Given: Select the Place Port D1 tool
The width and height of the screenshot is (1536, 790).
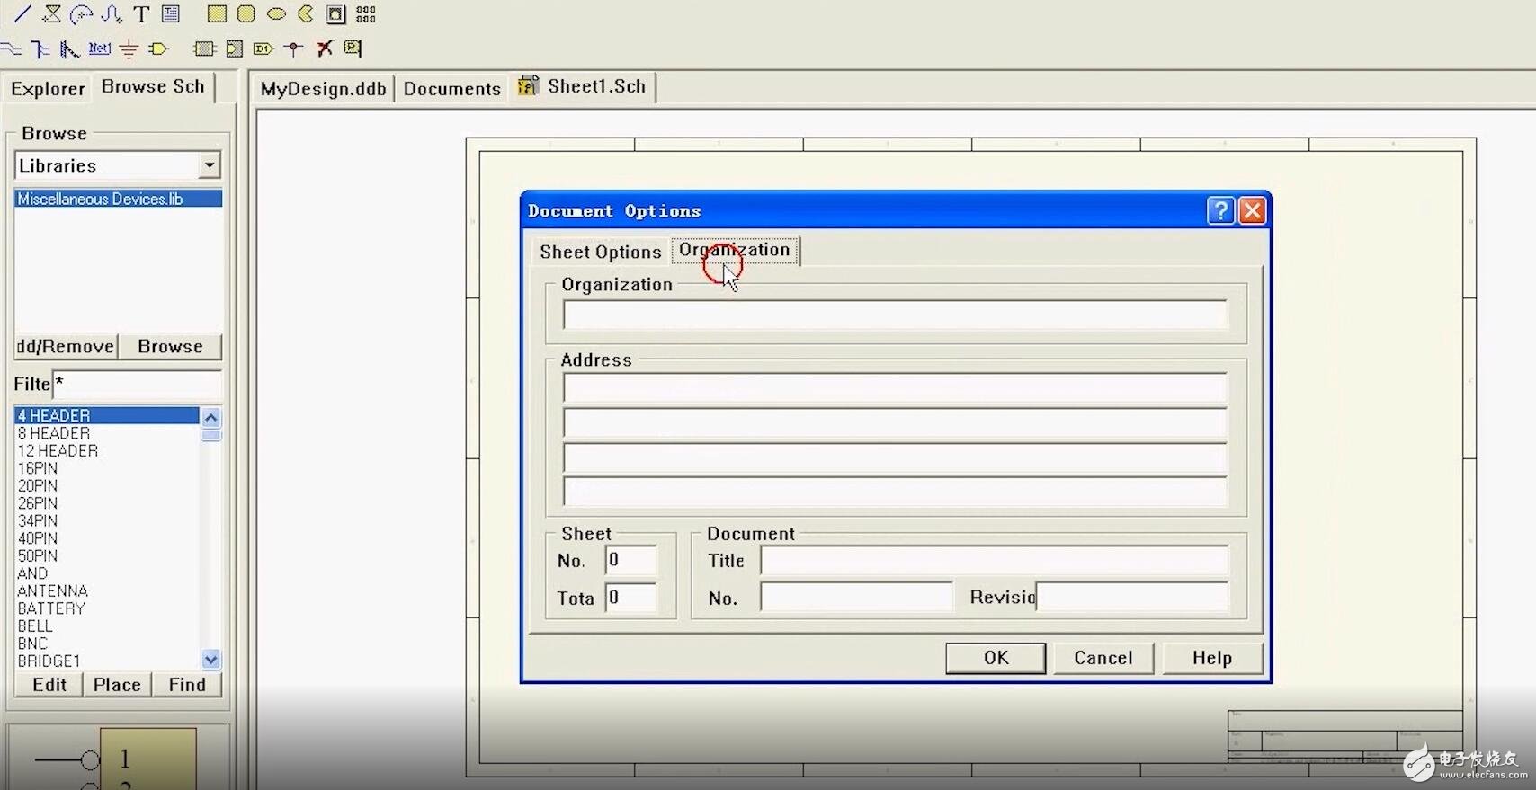Looking at the screenshot, I should (x=263, y=49).
